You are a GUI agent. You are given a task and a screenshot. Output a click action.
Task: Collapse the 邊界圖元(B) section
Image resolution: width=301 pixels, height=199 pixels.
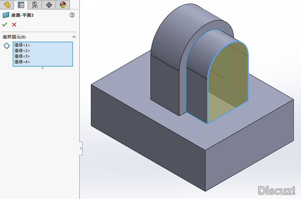tap(74, 37)
